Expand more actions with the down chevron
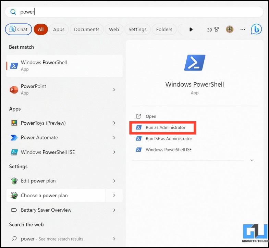 pyautogui.click(x=252, y=160)
